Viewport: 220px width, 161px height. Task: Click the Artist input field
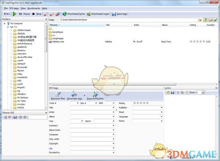point(91,112)
